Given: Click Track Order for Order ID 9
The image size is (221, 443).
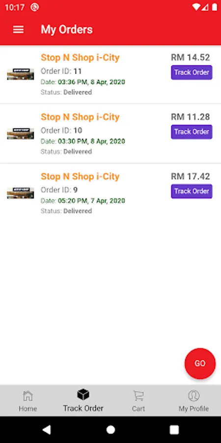Looking at the screenshot, I should [192, 191].
